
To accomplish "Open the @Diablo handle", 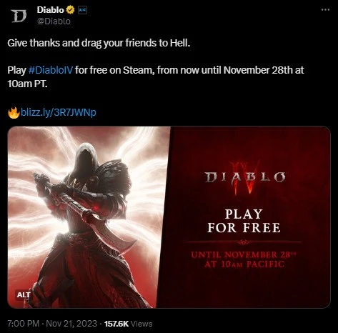I will tap(54, 21).
